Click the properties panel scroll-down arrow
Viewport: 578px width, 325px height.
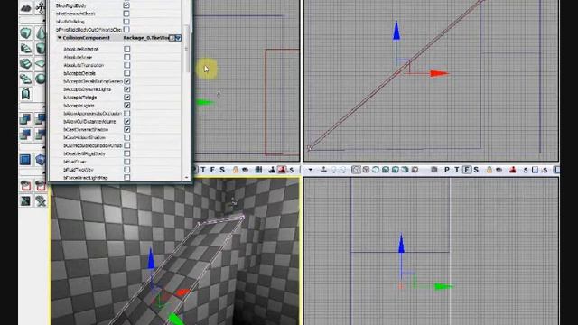click(186, 178)
